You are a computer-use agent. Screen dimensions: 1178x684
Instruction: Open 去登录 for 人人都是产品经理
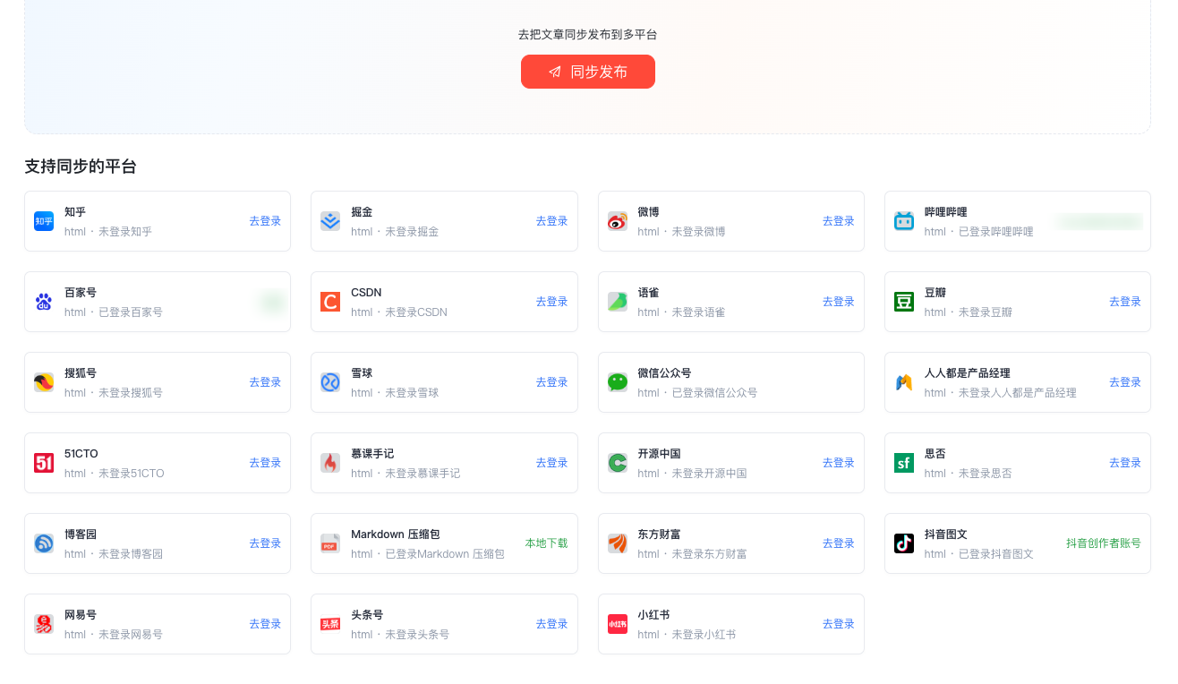point(1125,382)
